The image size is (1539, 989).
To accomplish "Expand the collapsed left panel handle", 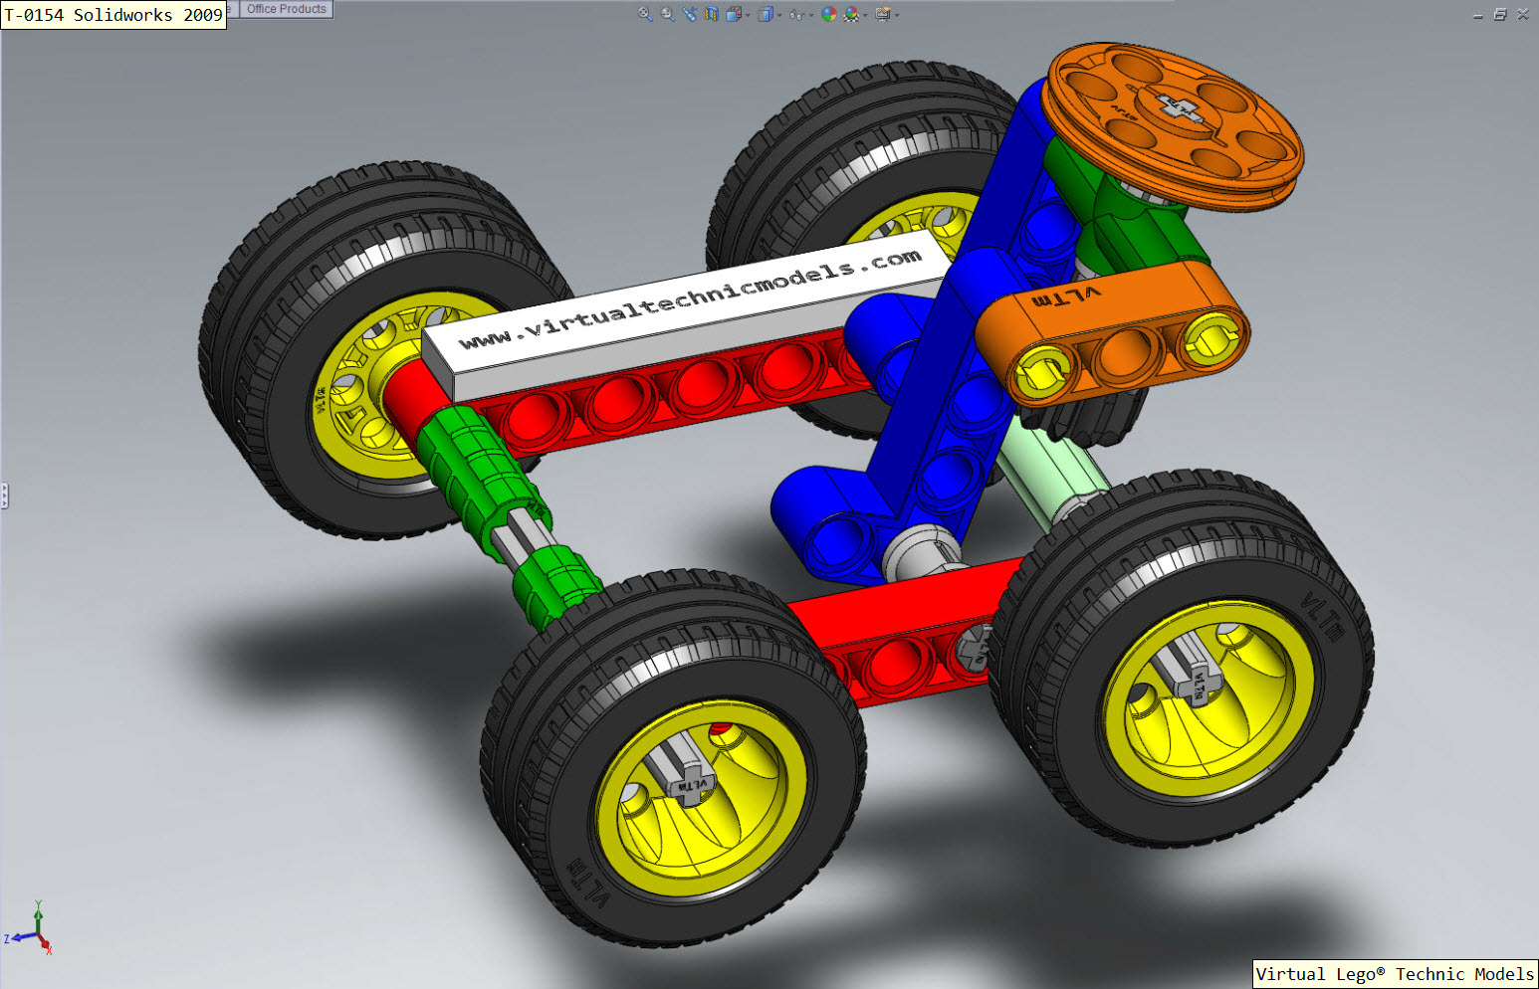I will click(4, 495).
